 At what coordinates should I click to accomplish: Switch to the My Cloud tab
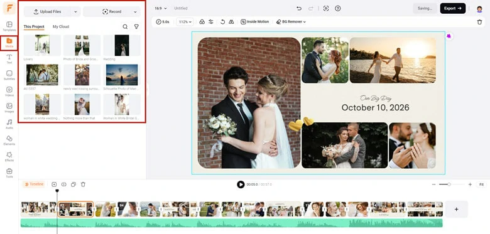[61, 27]
